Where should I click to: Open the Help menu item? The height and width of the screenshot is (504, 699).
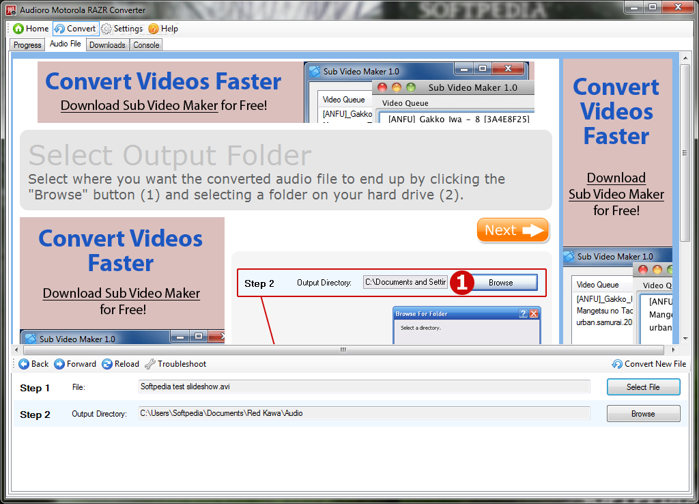pos(163,29)
